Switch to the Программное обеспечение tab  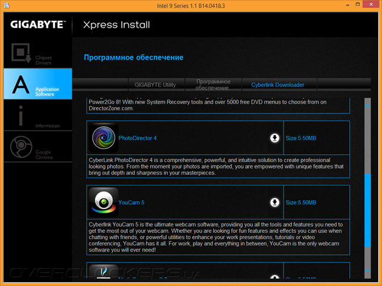[213, 85]
